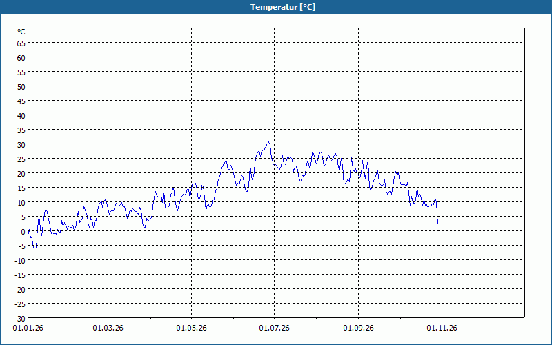Select the 45 value on temperature axis
The width and height of the screenshot is (552, 345).
[x=21, y=101]
